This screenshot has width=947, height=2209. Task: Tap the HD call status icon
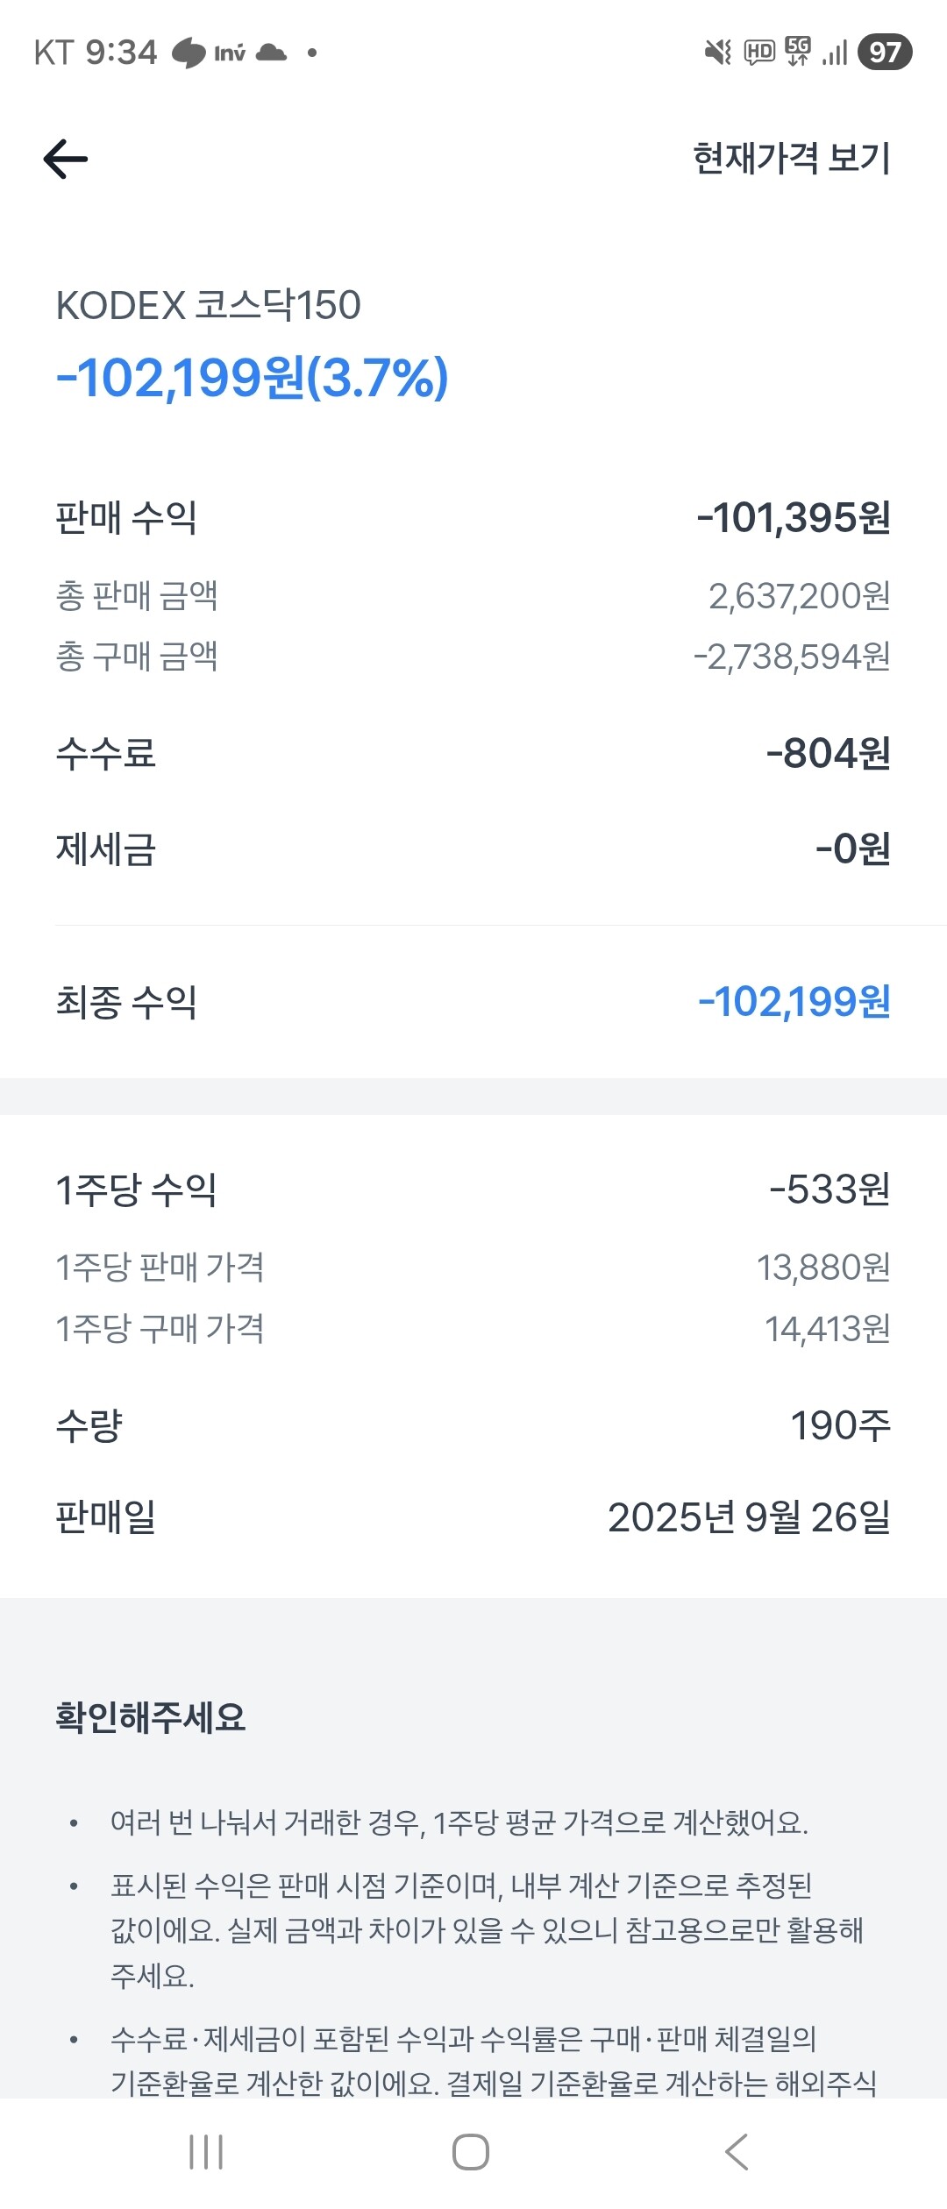click(759, 53)
